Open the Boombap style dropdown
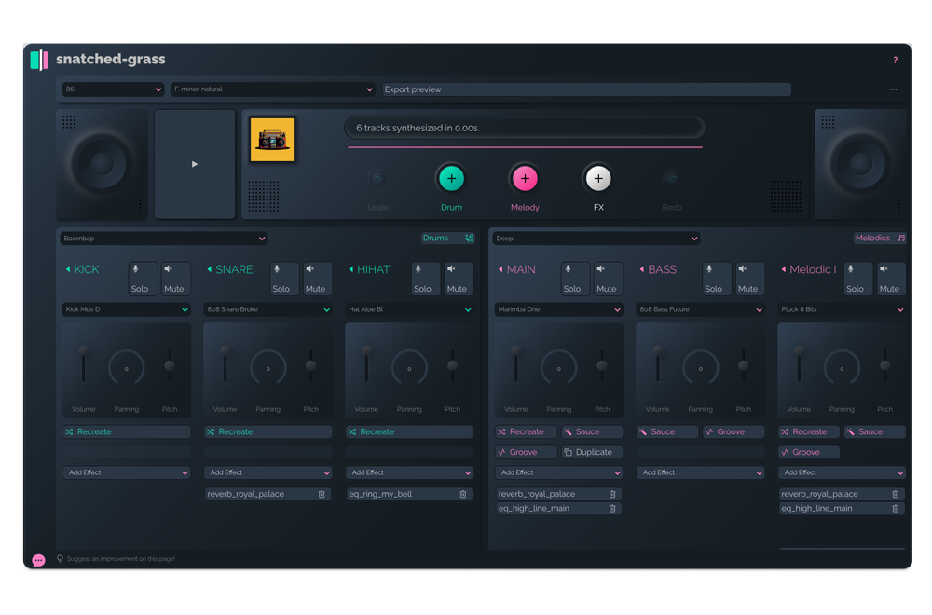The width and height of the screenshot is (932, 615). click(163, 238)
